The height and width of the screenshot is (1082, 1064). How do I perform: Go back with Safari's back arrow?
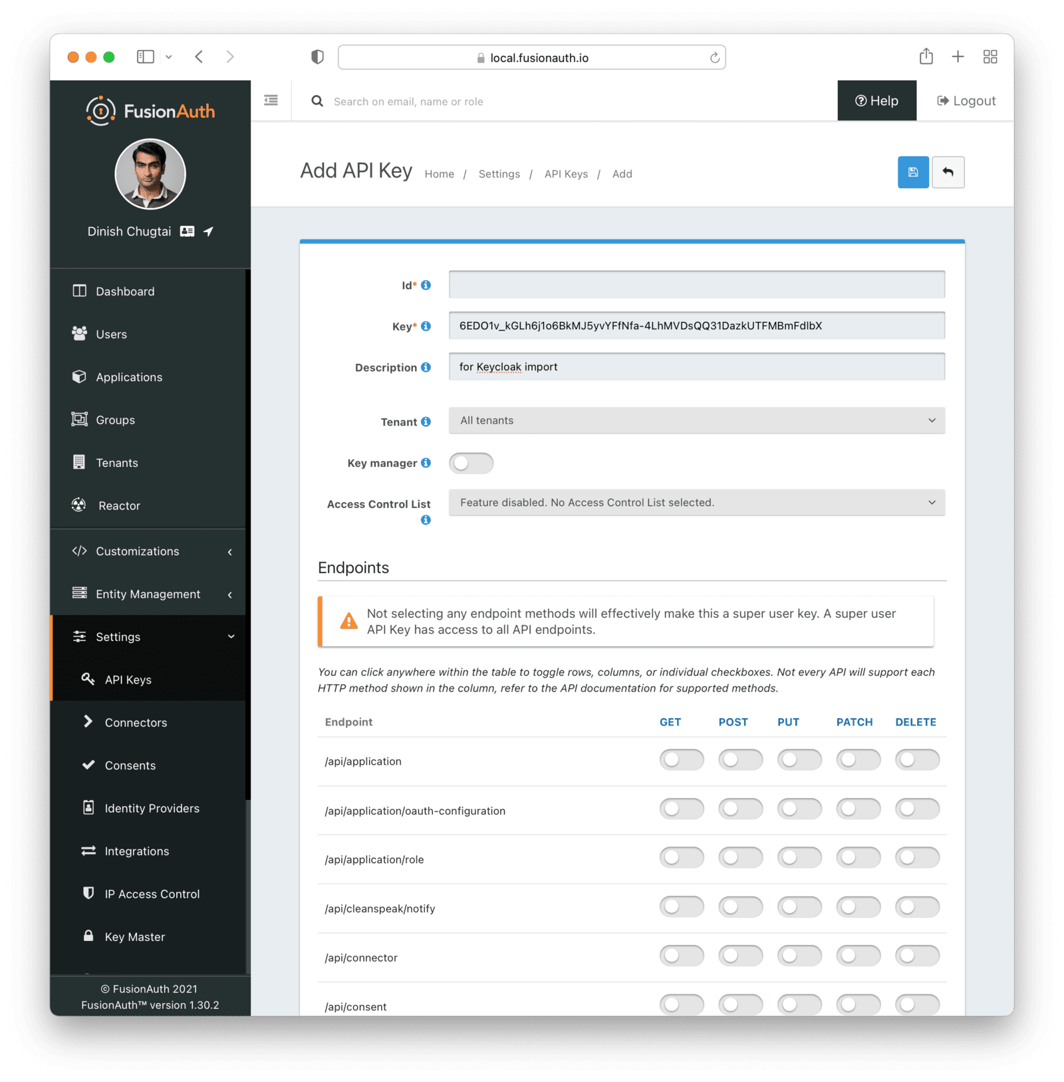[199, 57]
